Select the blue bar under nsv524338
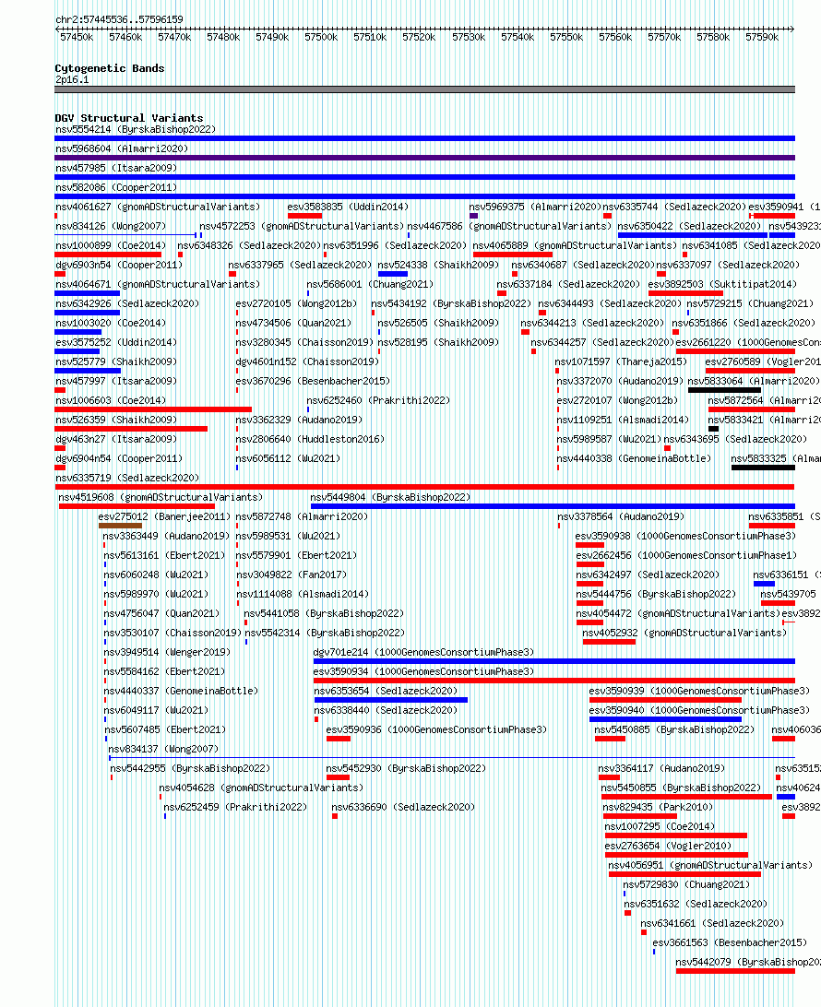Viewport: 821px width, 1007px height. [393, 274]
